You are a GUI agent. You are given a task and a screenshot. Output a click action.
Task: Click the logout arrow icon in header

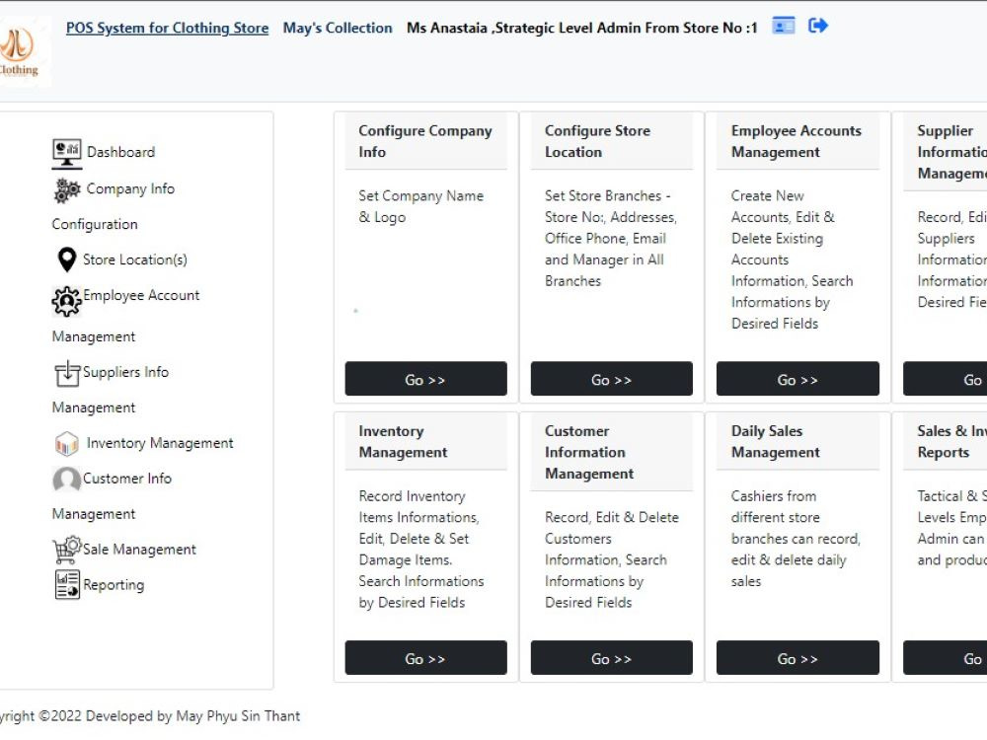(817, 26)
